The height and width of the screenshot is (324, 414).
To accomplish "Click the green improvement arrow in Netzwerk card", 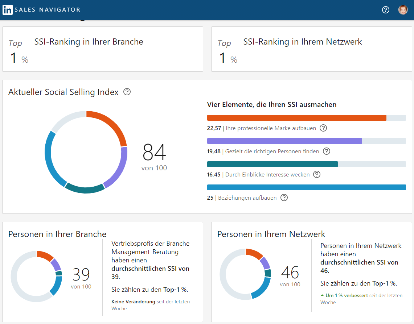I will point(322,295).
